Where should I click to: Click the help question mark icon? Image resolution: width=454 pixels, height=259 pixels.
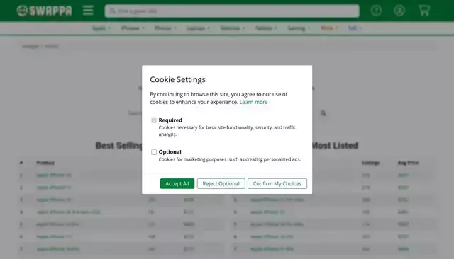click(x=376, y=11)
